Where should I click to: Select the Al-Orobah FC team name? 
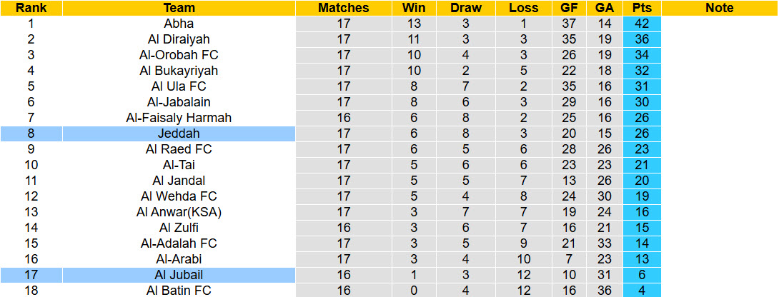[179, 55]
